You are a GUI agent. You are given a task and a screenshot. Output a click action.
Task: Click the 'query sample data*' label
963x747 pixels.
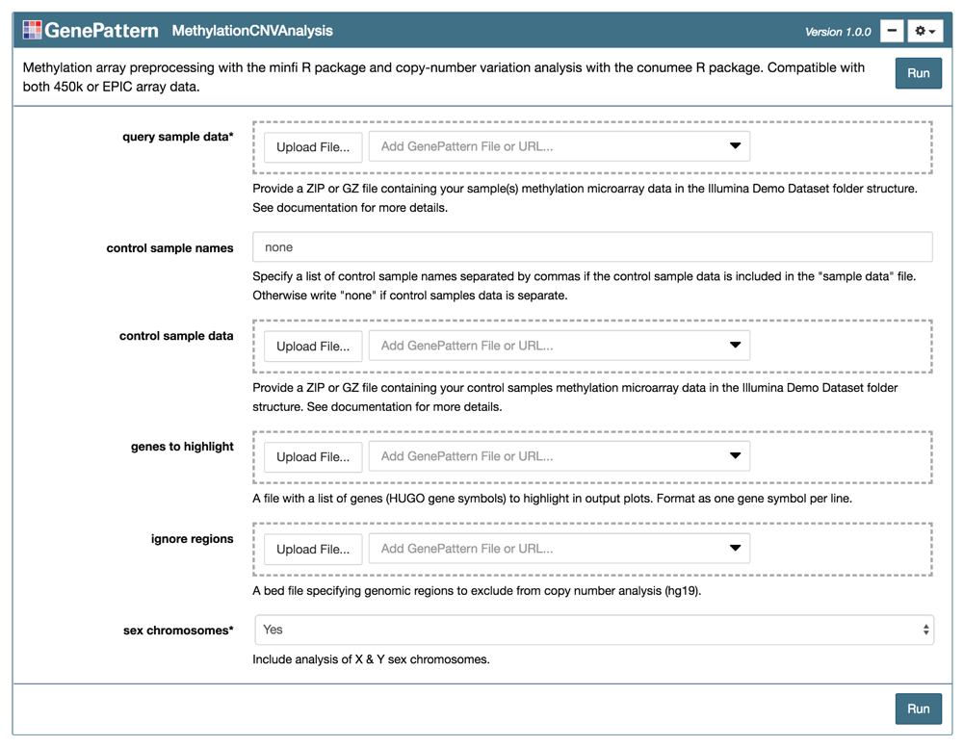(177, 137)
